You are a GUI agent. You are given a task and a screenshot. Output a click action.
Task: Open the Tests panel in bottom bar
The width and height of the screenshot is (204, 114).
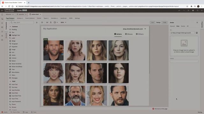tap(34, 112)
